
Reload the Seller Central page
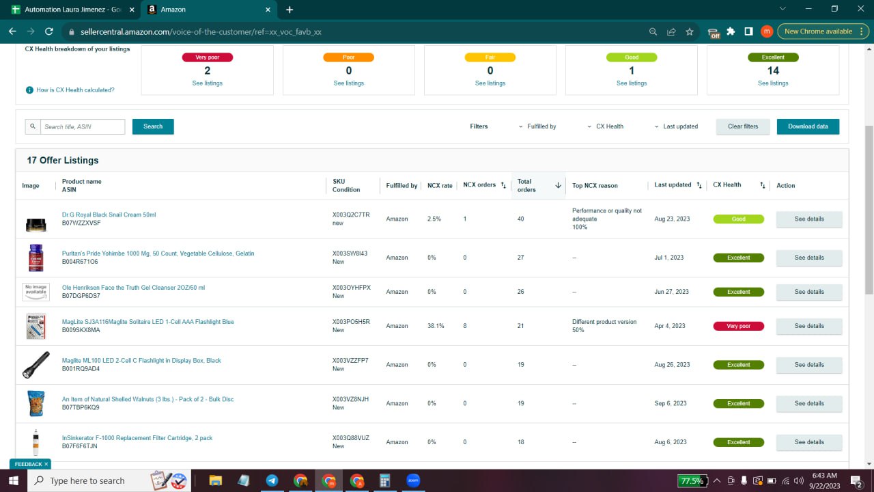(49, 31)
